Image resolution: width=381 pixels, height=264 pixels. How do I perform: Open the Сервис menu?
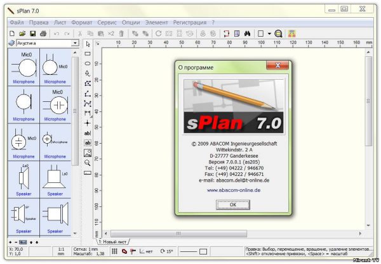point(107,23)
